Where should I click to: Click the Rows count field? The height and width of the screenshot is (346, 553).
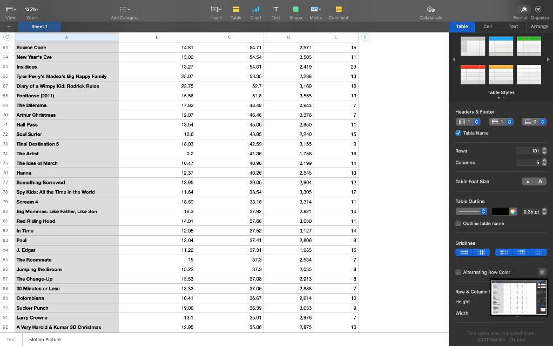(528, 151)
